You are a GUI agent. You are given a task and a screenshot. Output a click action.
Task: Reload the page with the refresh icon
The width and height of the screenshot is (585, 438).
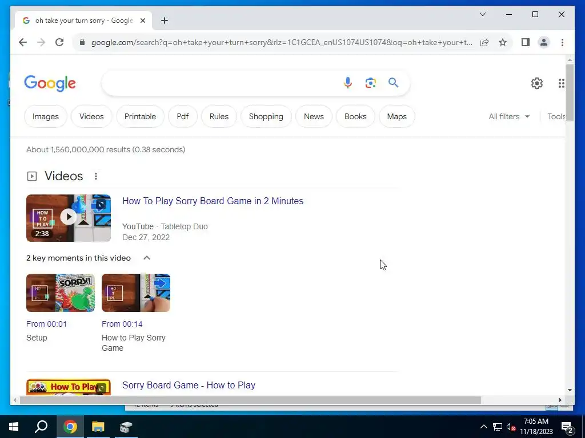point(59,42)
